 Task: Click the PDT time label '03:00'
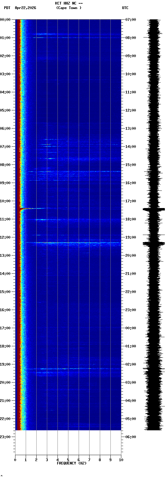(5, 74)
